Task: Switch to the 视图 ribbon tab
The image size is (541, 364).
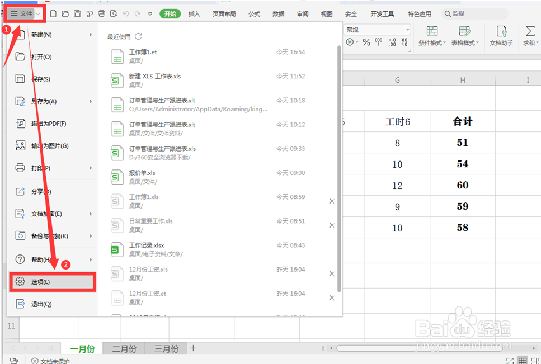Action: (x=327, y=14)
